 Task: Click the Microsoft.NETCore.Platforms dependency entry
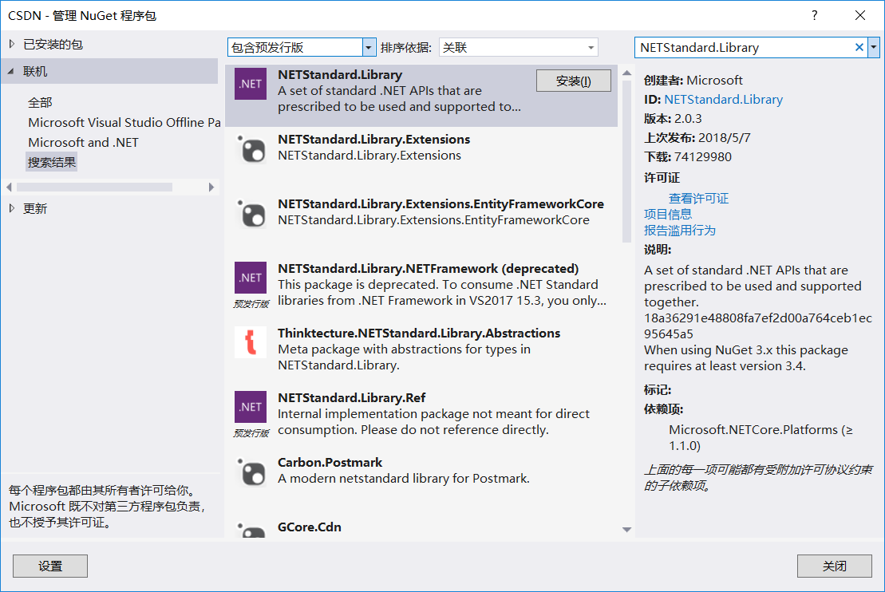tap(761, 437)
